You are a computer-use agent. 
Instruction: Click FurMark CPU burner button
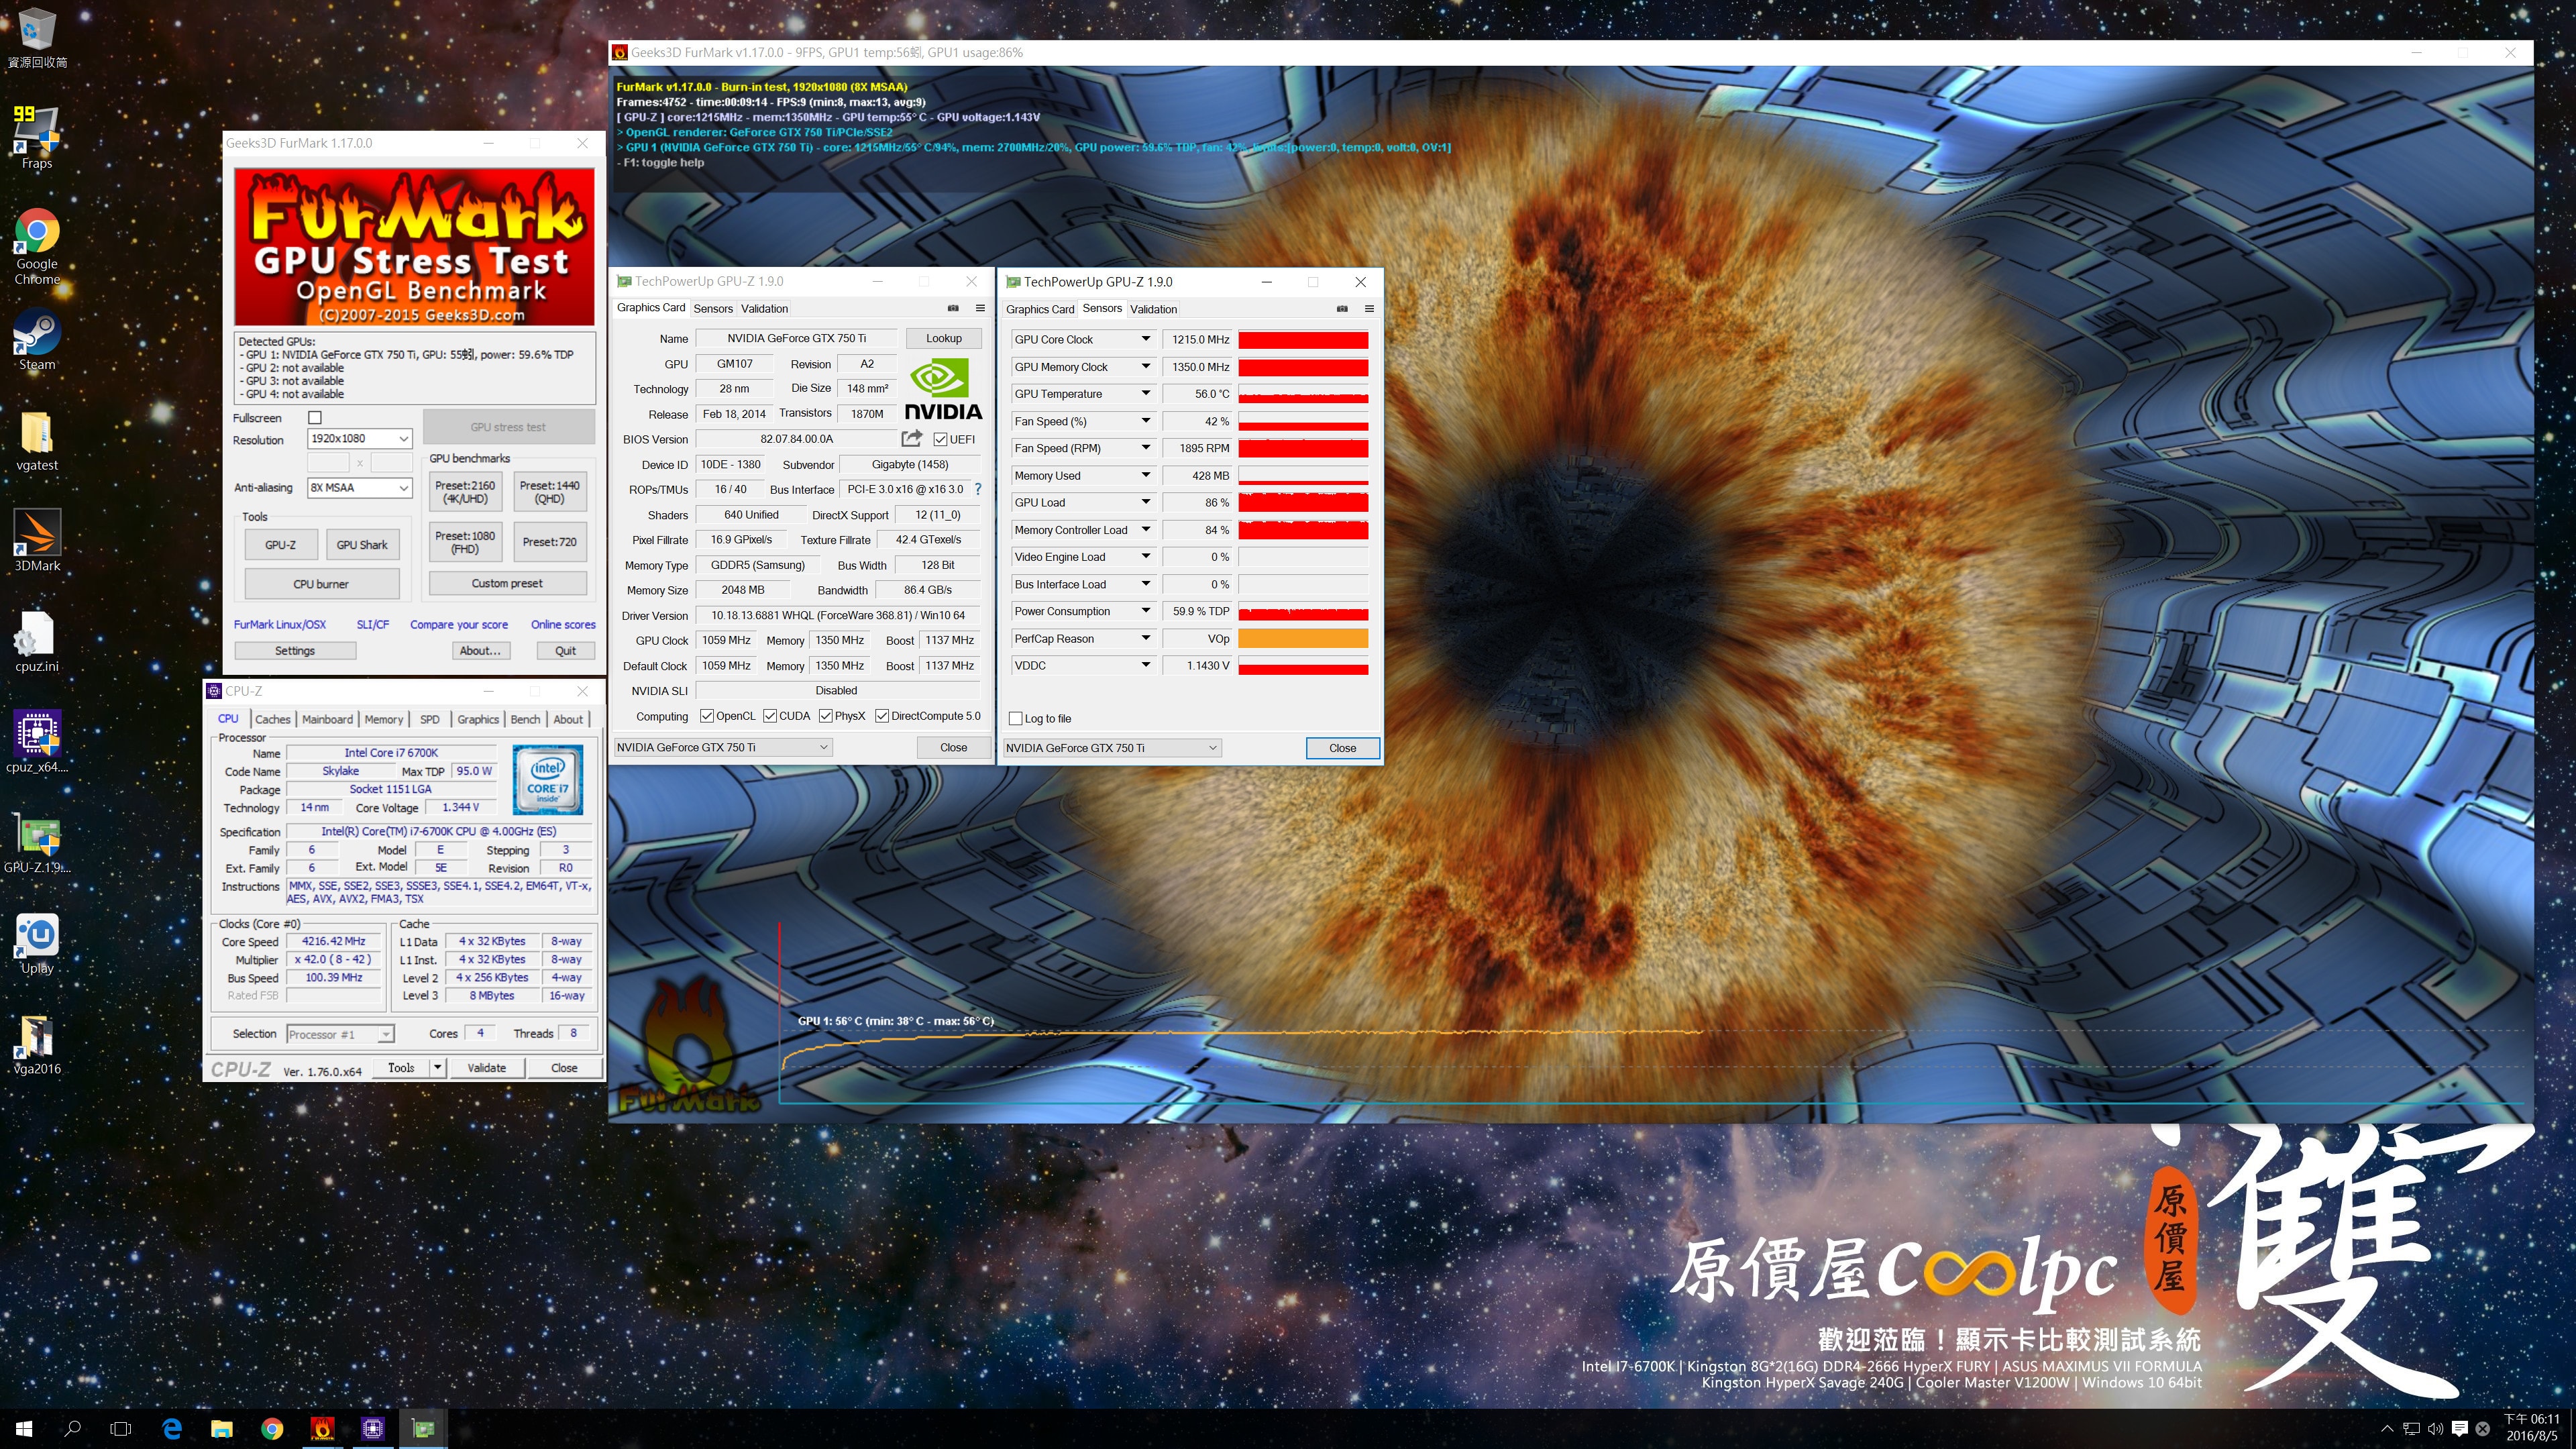pos(321,584)
